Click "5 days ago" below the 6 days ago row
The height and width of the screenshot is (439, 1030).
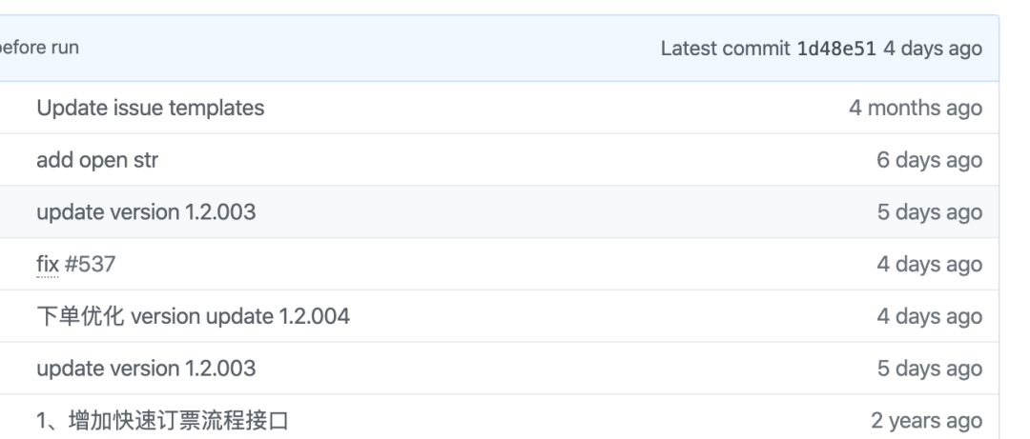point(930,212)
